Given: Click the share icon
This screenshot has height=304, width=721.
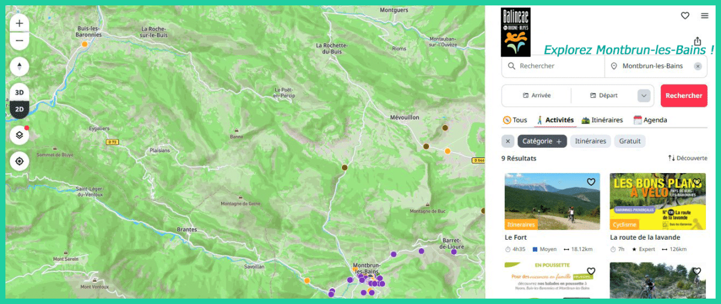Looking at the screenshot, I should (x=697, y=41).
